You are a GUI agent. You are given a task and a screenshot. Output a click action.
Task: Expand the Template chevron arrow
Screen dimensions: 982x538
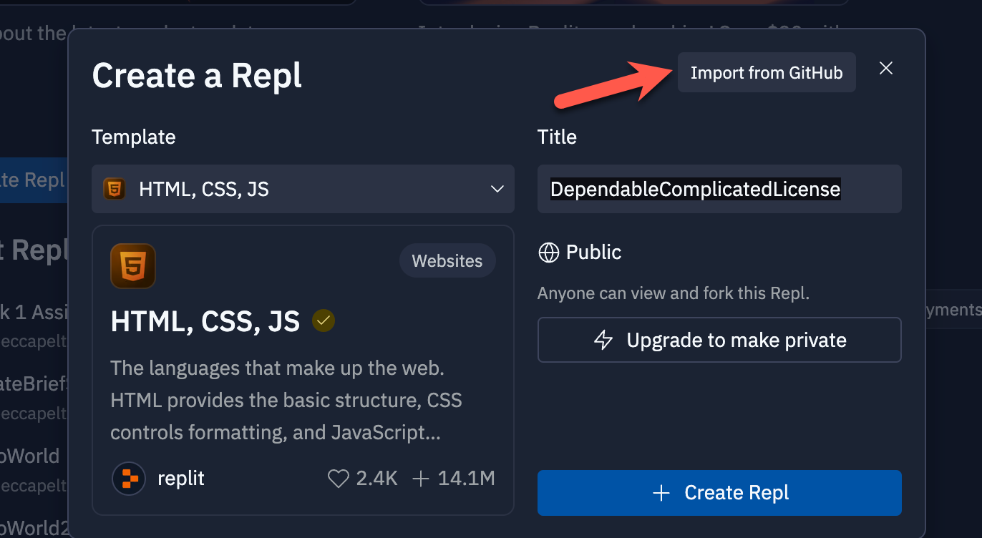pyautogui.click(x=497, y=190)
